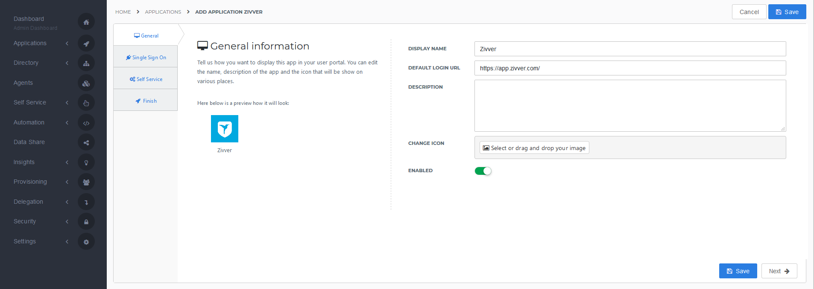Viewport: 814px width, 289px height.
Task: Expand the Self Service sidebar chevron
Action: [x=67, y=103]
